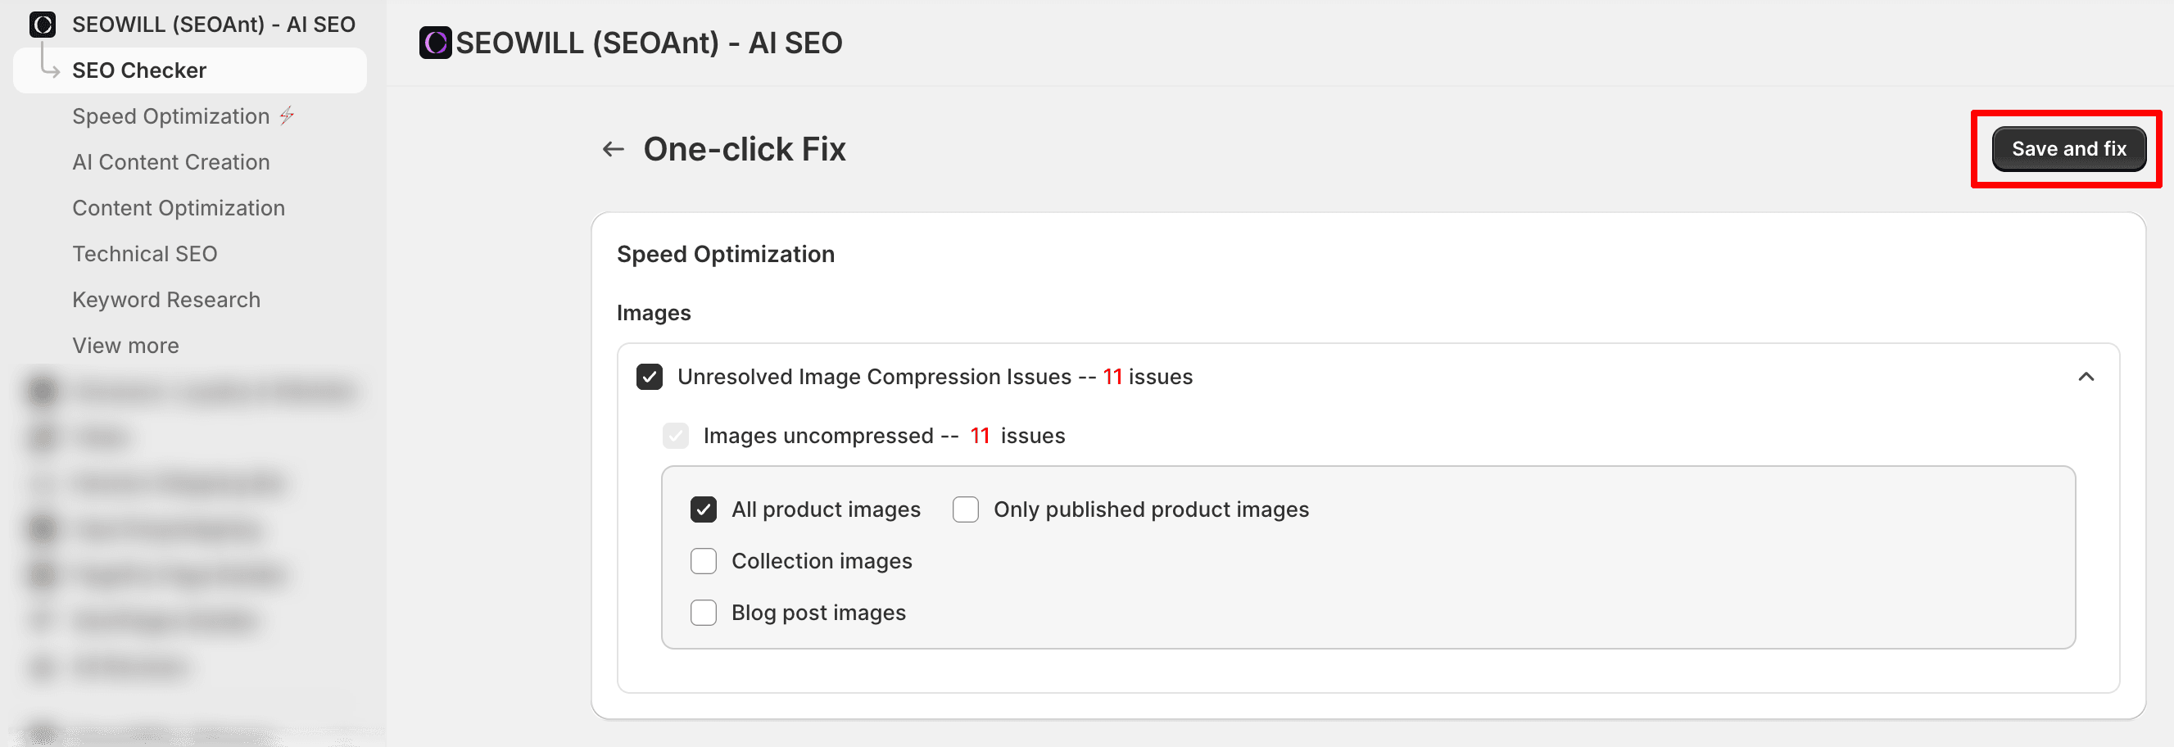Select Content Optimization in the sidebar

(178, 208)
